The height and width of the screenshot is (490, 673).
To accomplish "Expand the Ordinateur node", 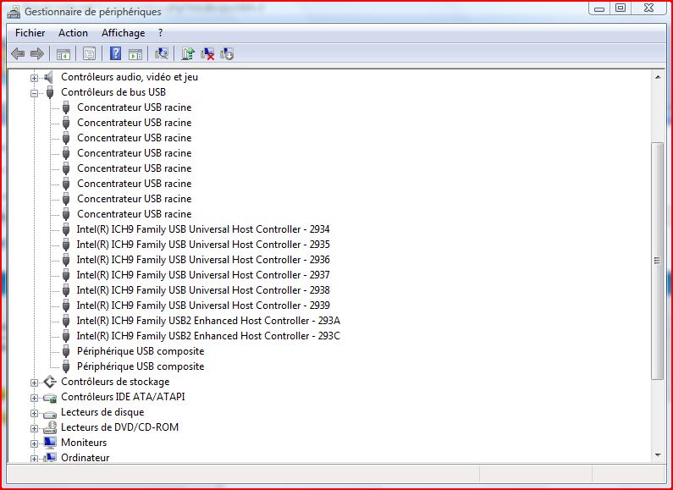I will click(x=34, y=459).
